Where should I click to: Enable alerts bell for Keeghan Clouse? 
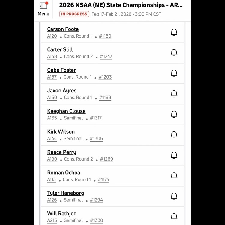coord(174,114)
